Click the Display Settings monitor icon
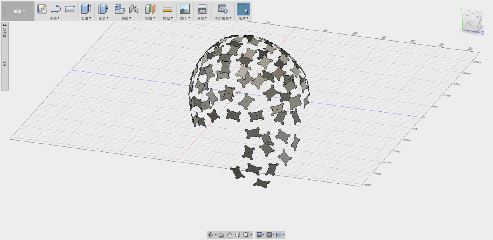The height and width of the screenshot is (240, 493). [259, 235]
